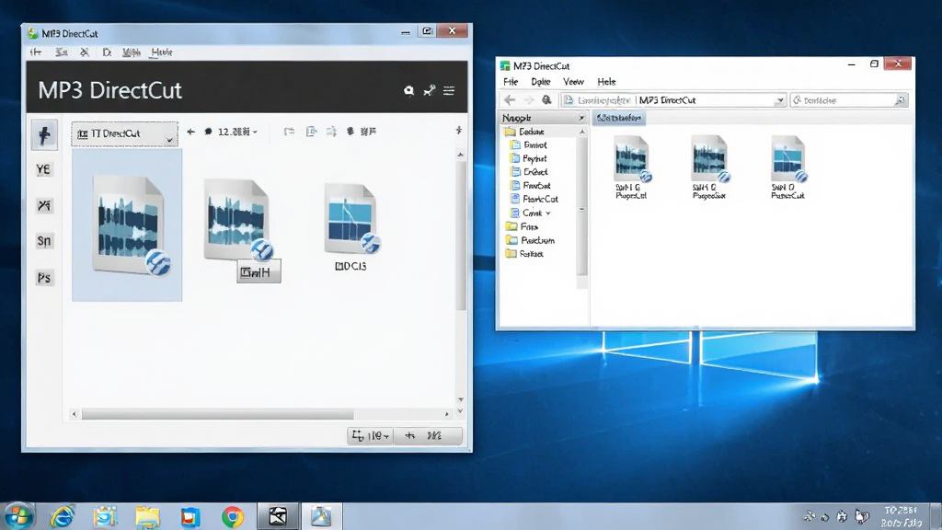Click the explorer search input field
The height and width of the screenshot is (530, 942).
[849, 100]
